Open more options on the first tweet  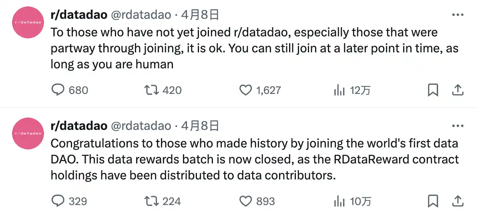(x=457, y=15)
